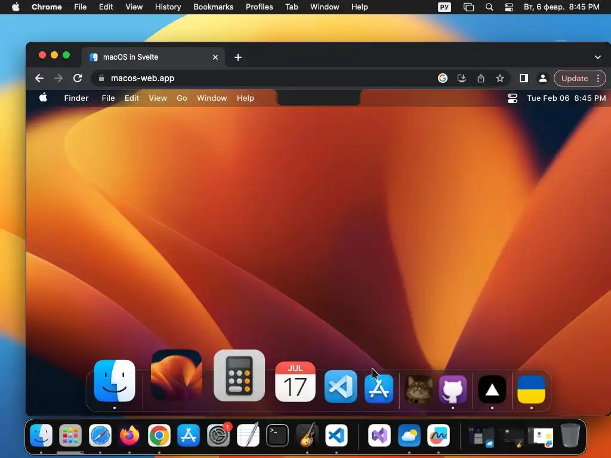Click the cat photo dock icon
This screenshot has height=458, width=611.
point(419,389)
